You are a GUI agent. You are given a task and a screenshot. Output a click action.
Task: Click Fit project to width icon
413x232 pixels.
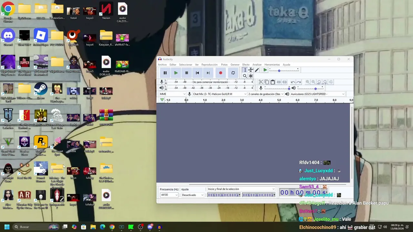click(x=325, y=82)
